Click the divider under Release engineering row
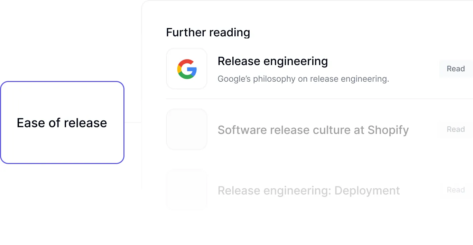The height and width of the screenshot is (245, 473). pyautogui.click(x=311, y=99)
